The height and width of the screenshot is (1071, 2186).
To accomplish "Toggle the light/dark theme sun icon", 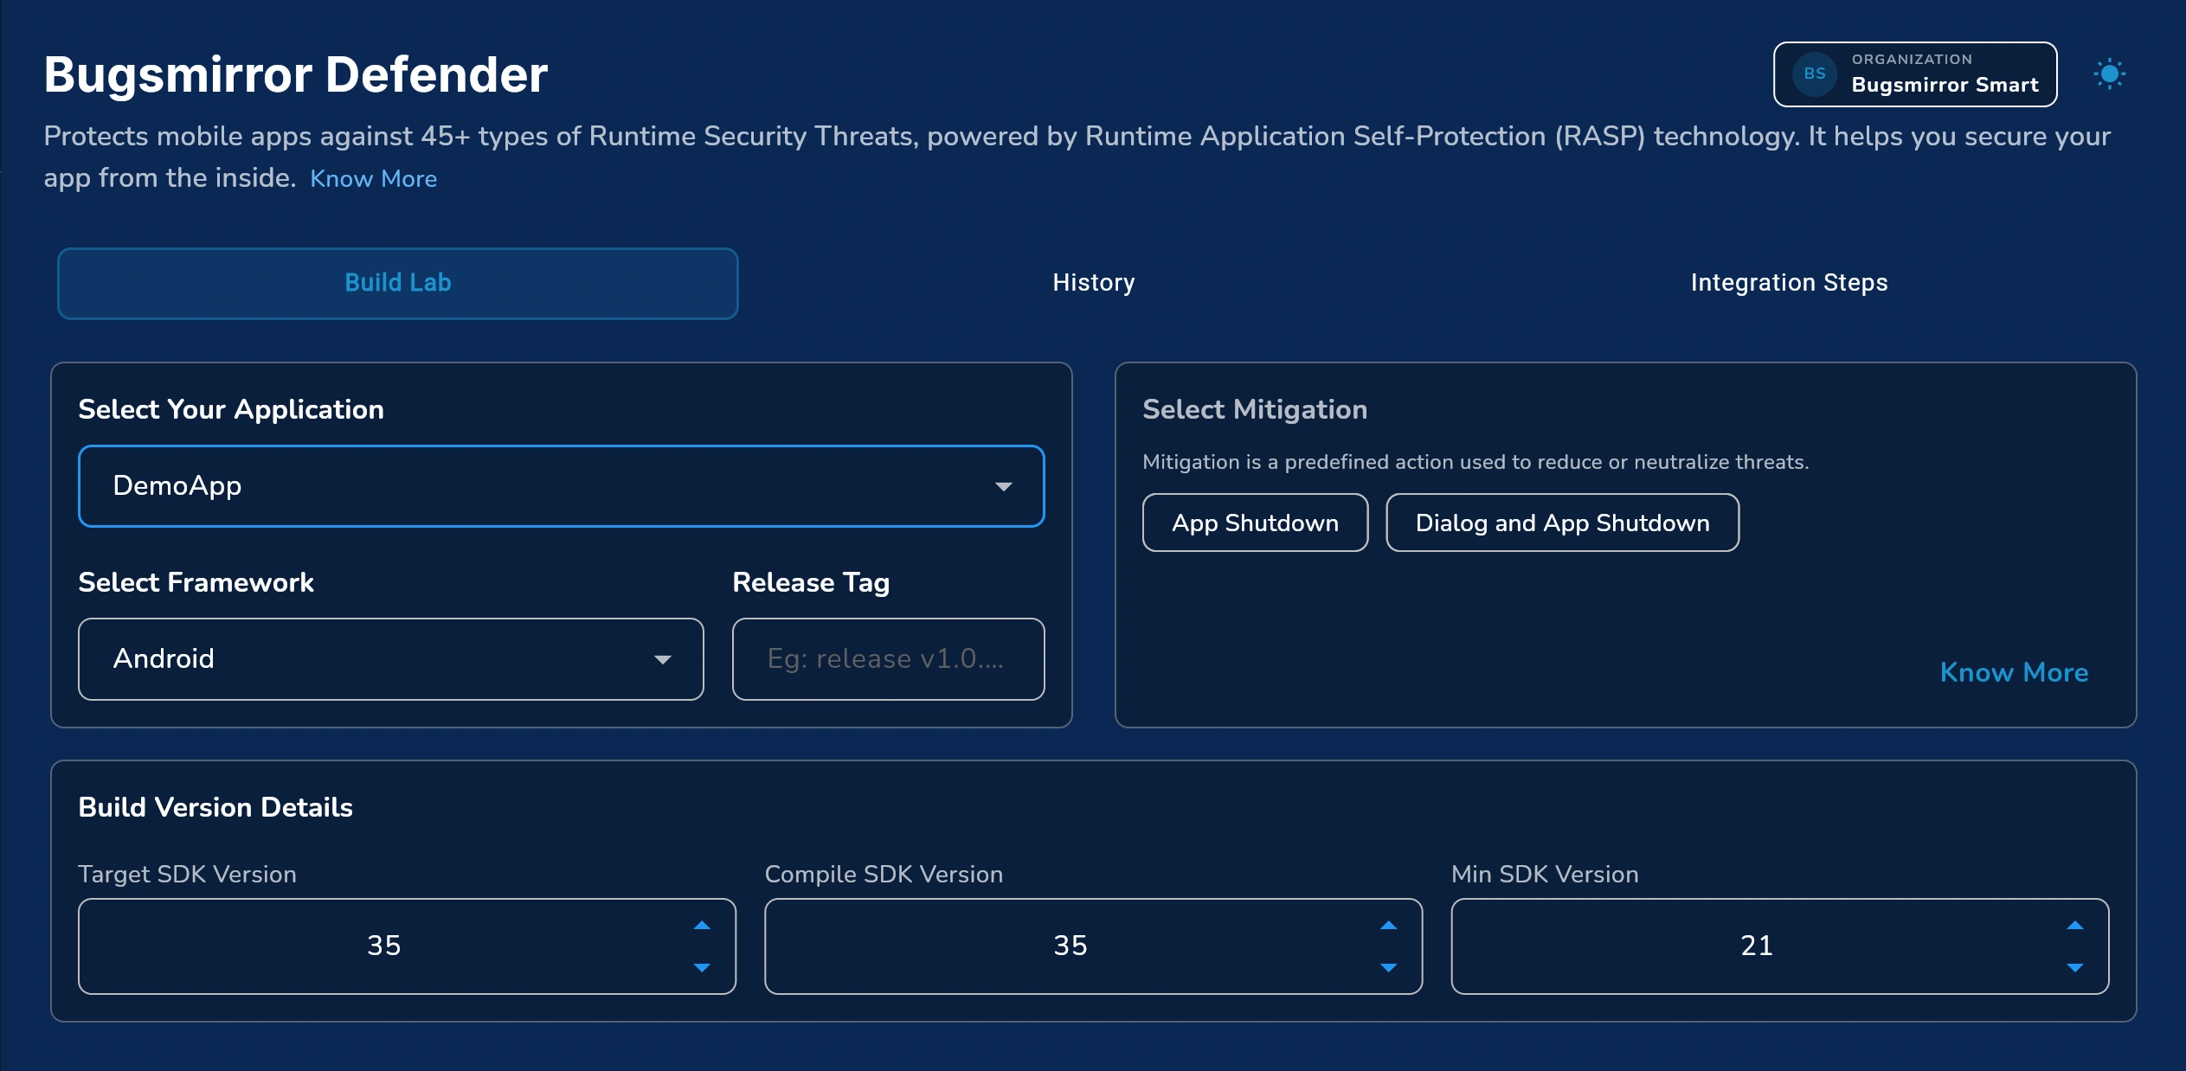I will click(x=2109, y=74).
